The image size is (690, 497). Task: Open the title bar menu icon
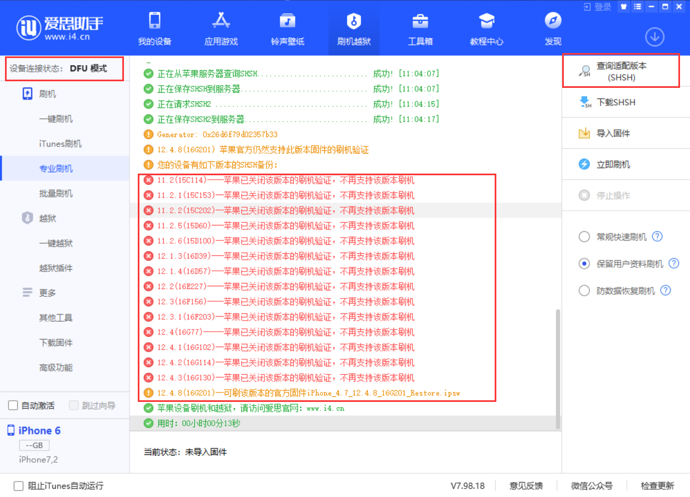637,7
